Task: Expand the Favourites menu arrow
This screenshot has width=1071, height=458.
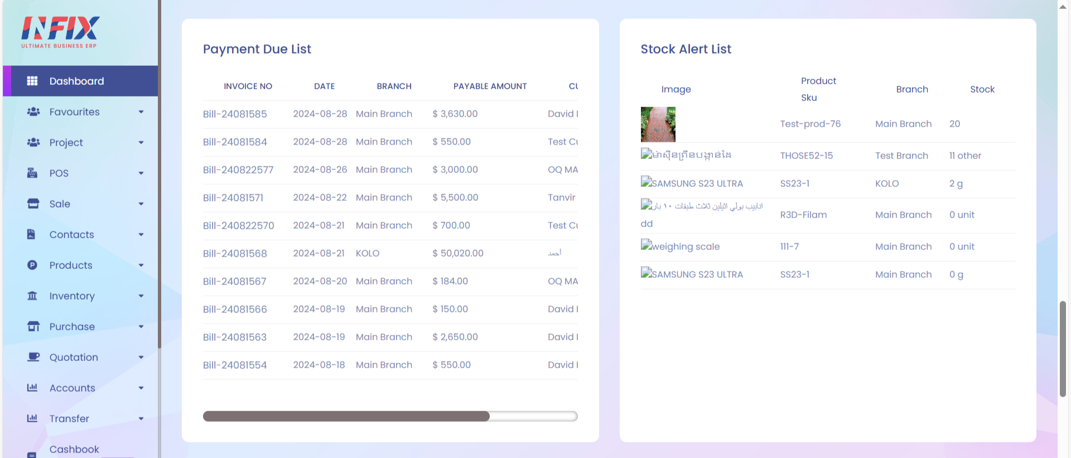Action: click(x=141, y=112)
